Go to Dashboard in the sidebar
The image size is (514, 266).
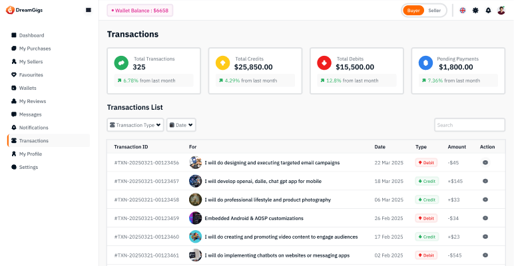coord(31,35)
